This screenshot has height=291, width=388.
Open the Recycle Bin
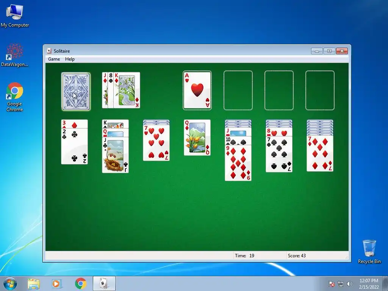point(369,252)
